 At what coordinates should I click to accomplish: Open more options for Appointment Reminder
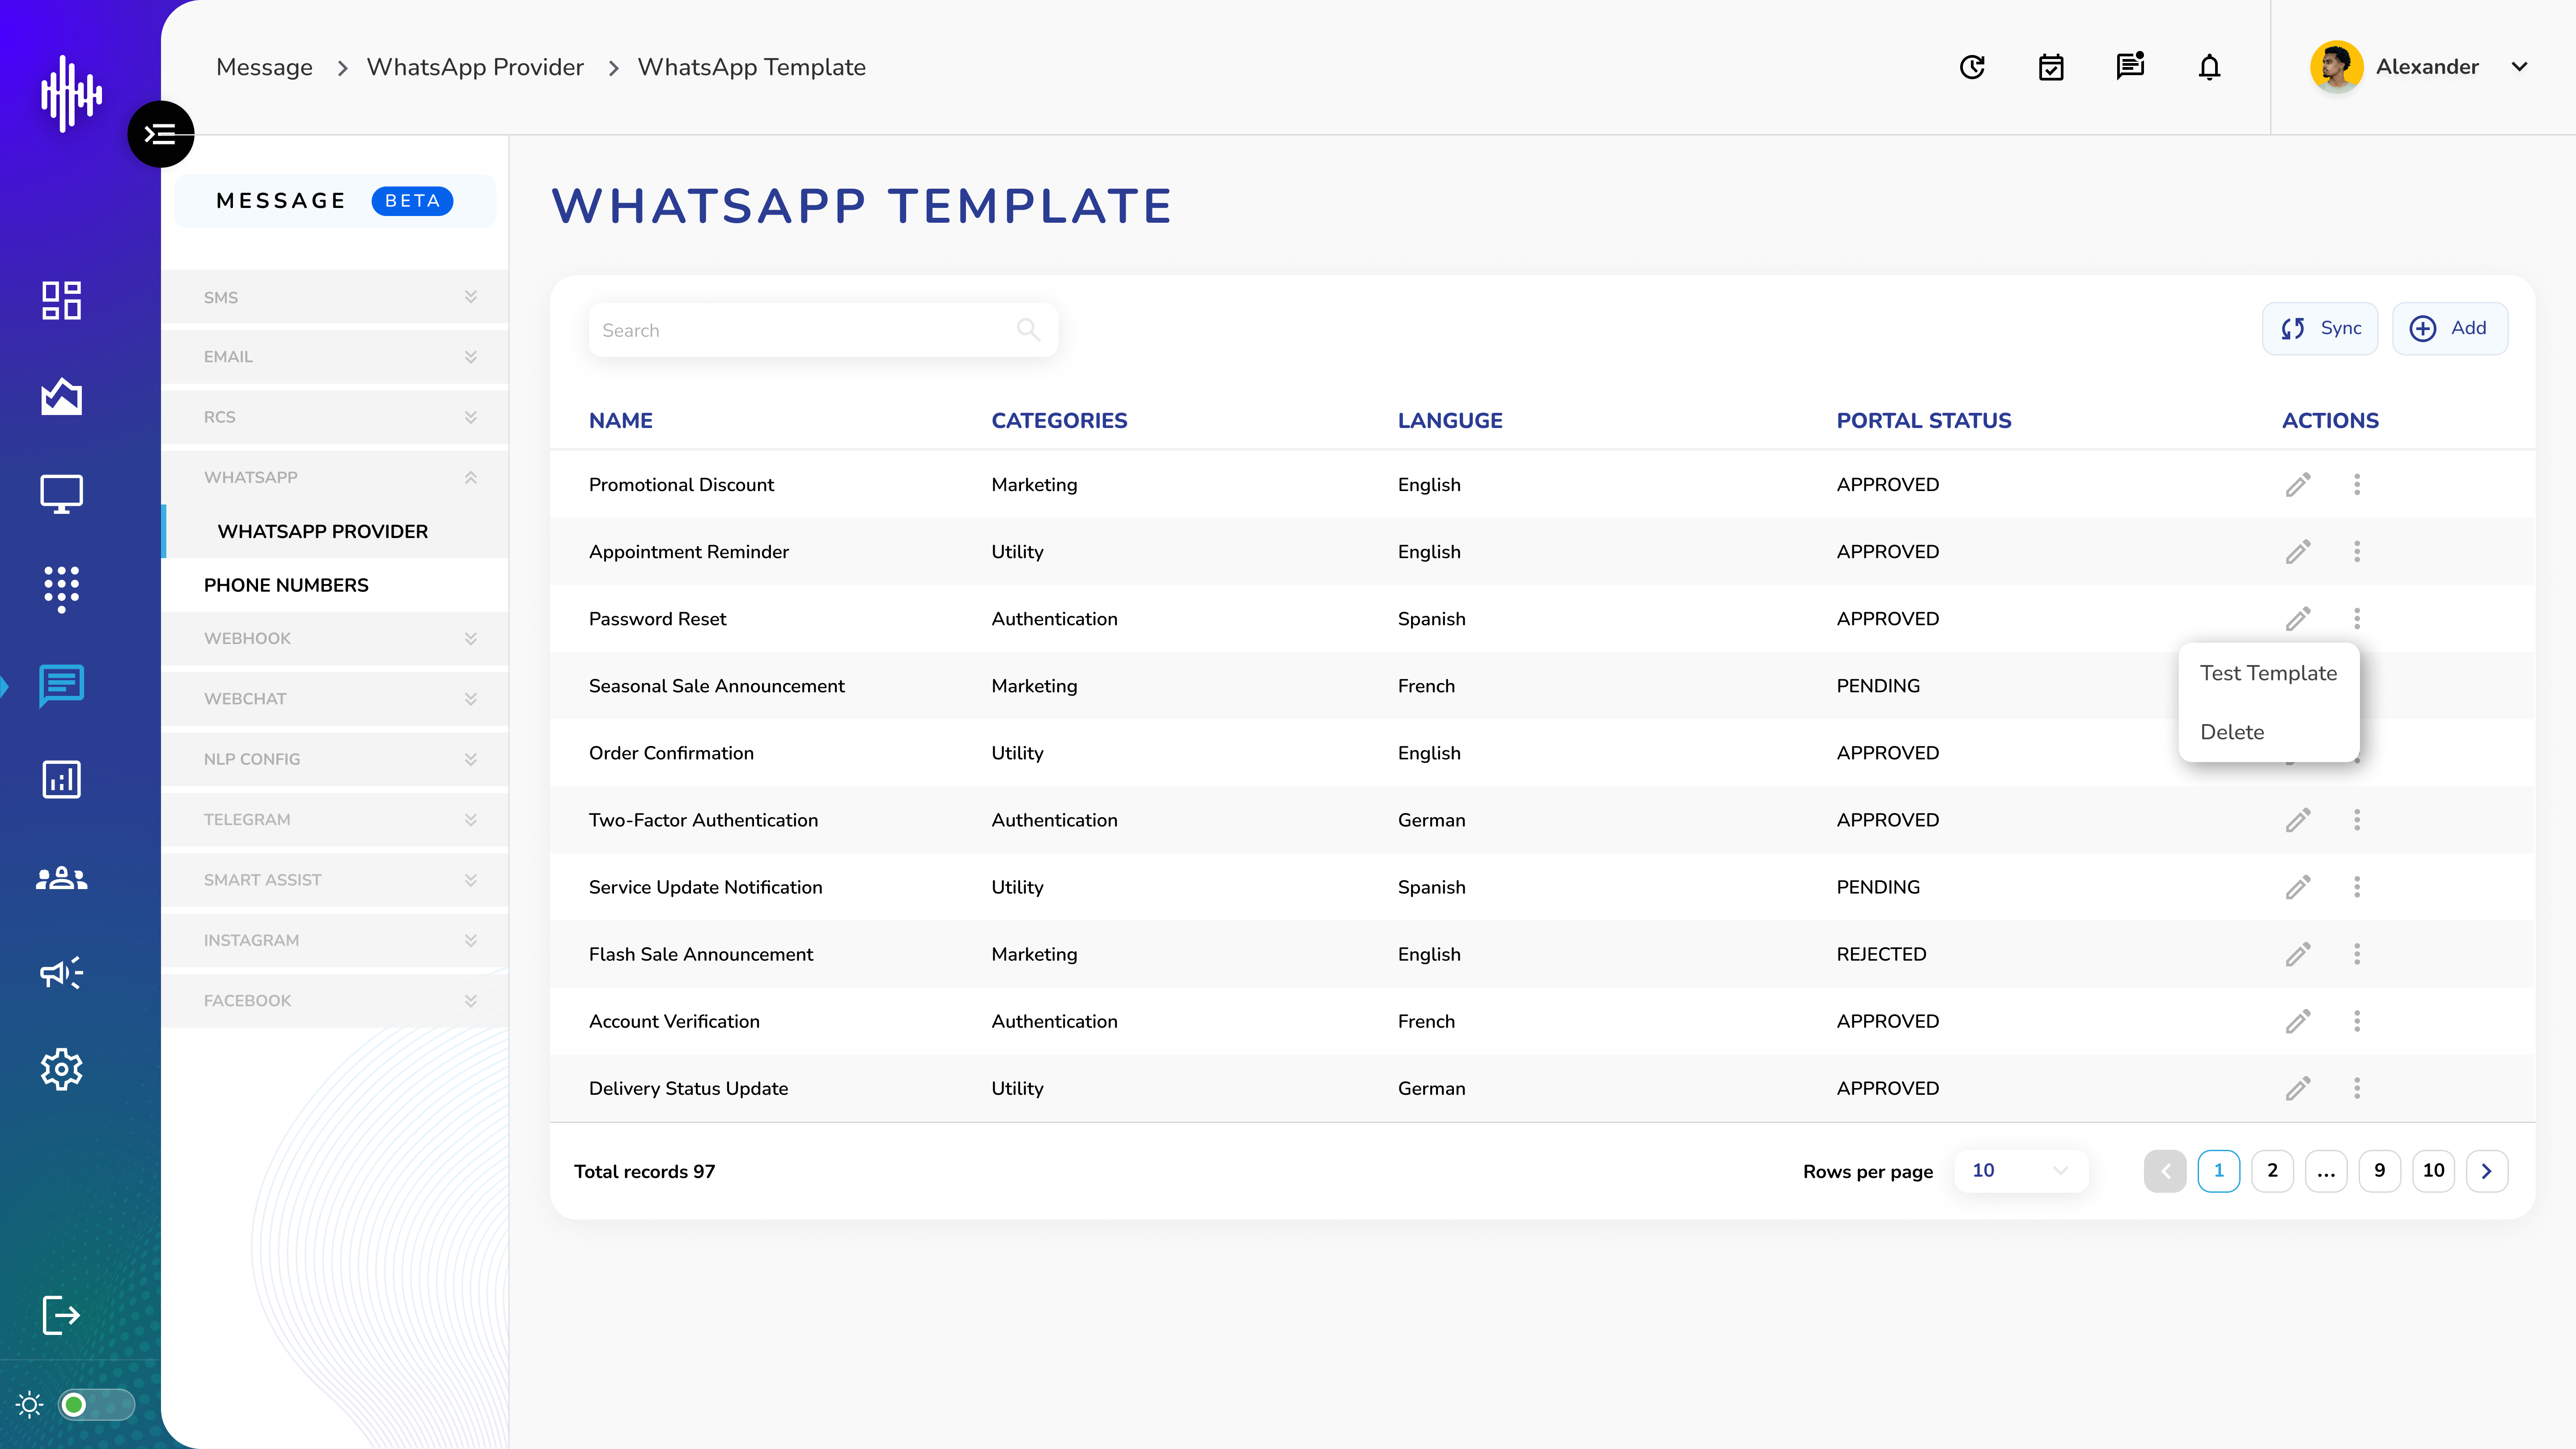point(2357,552)
